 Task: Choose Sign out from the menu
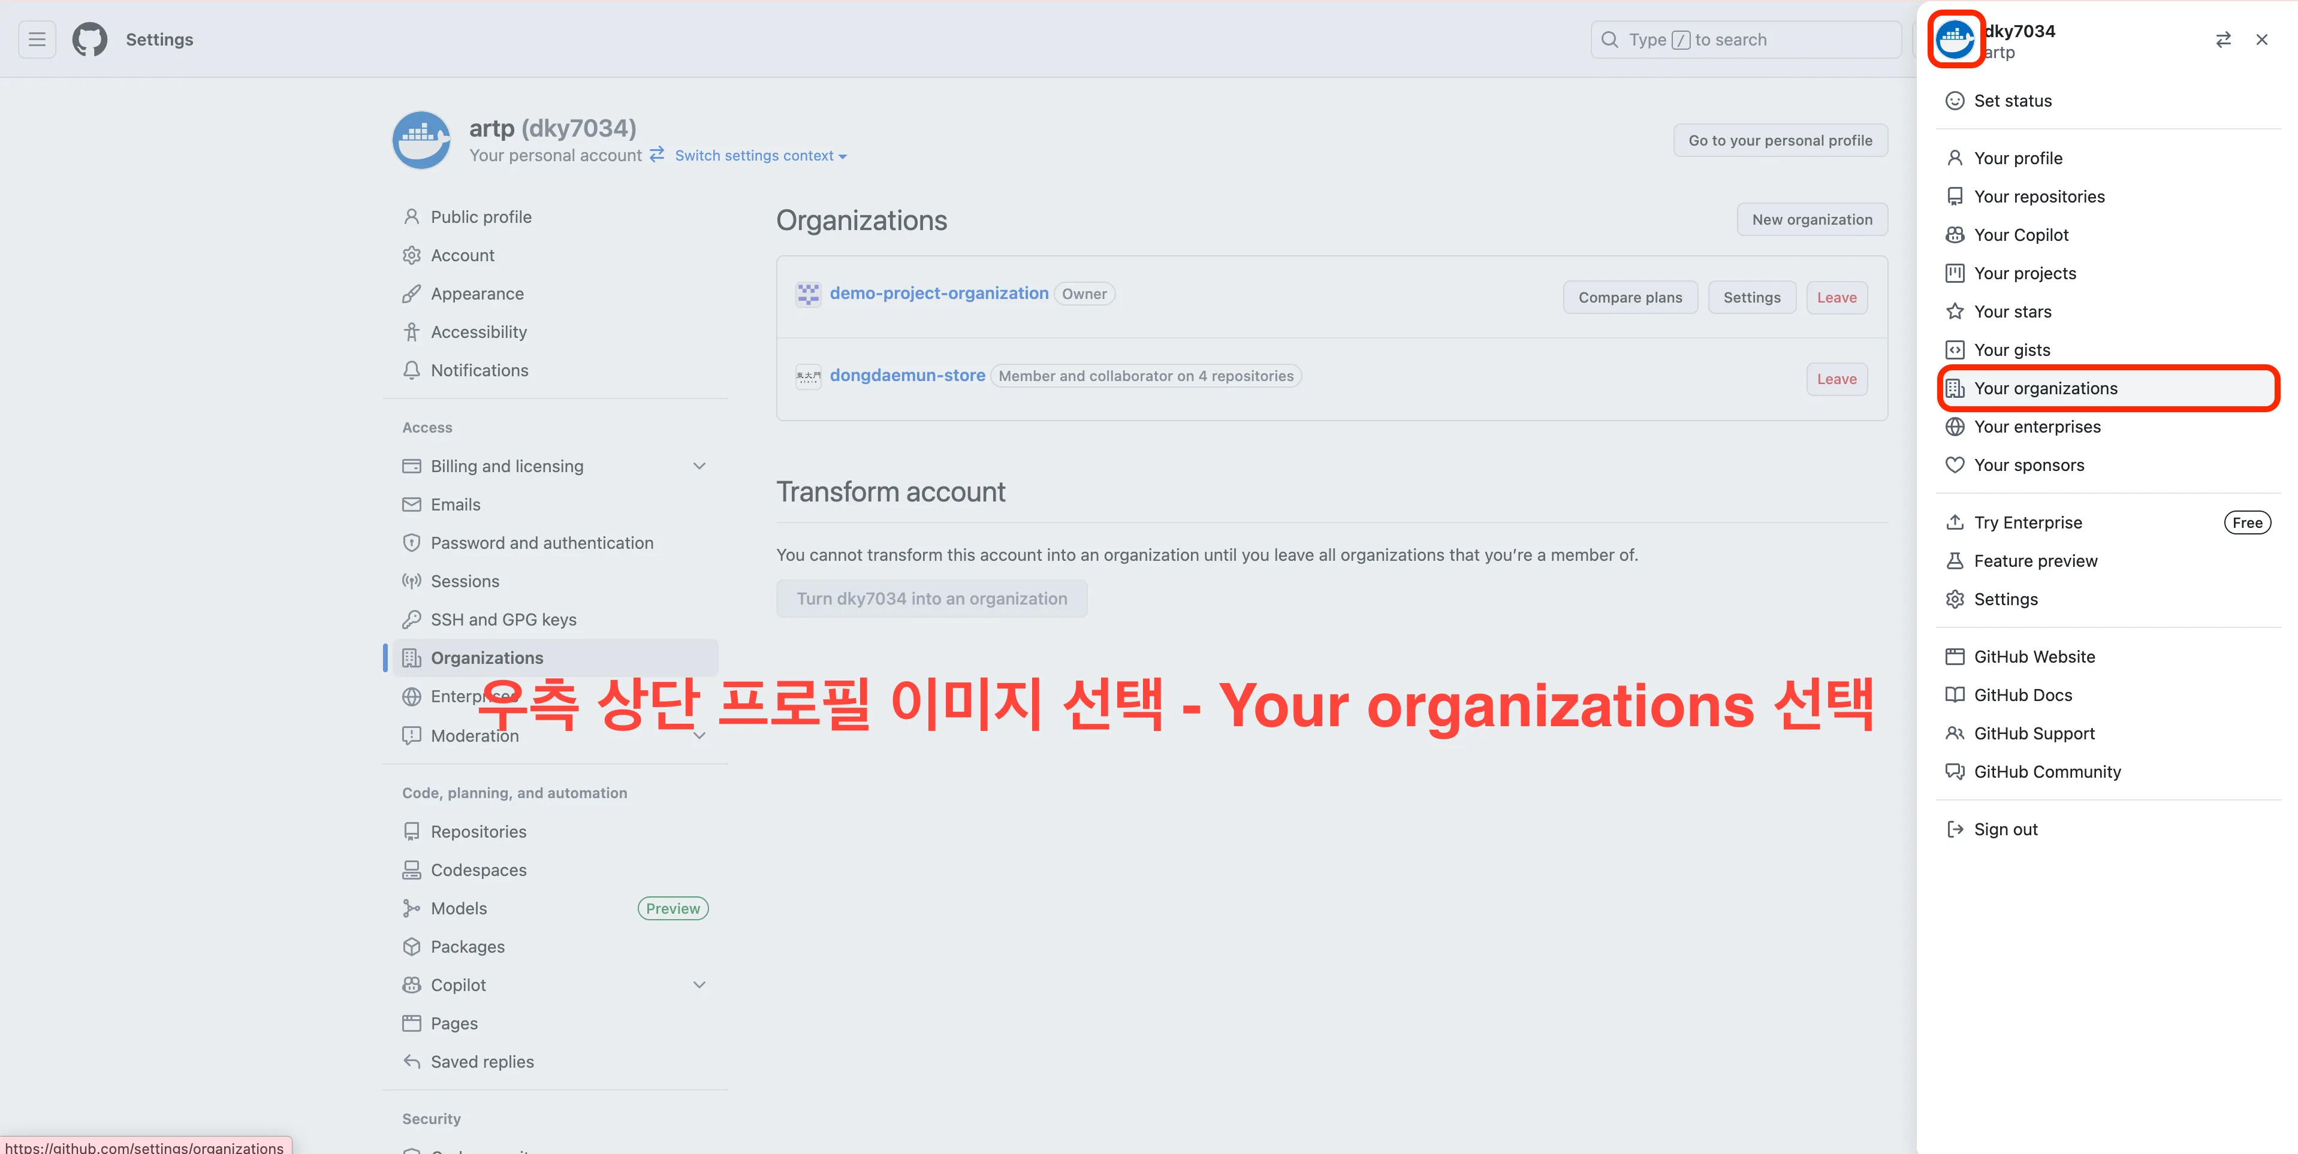coord(2006,829)
